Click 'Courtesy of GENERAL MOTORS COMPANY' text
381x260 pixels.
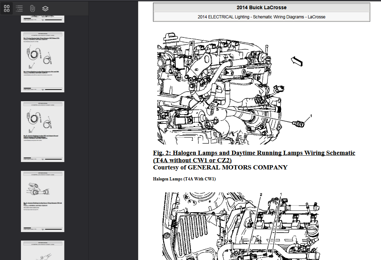[x=220, y=168]
